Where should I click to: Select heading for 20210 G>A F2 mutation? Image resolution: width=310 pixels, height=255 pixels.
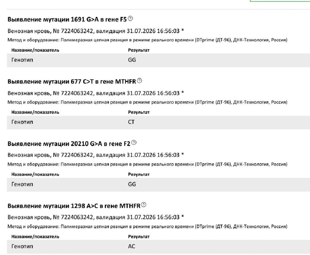(69, 144)
